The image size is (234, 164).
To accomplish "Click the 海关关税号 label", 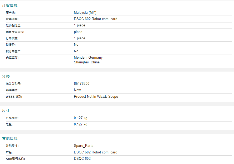I will click(14, 84).
